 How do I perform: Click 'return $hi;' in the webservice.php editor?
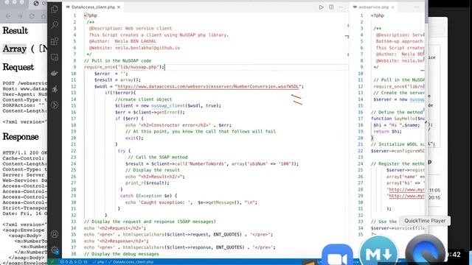[x=387, y=132]
